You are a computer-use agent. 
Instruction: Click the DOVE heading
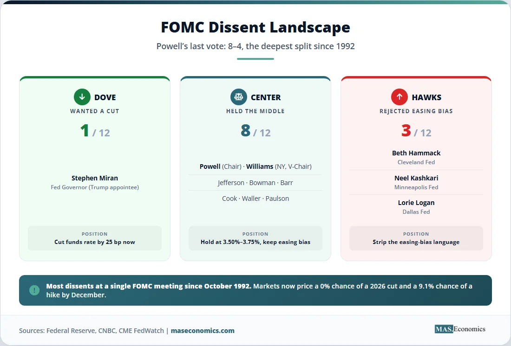pos(105,97)
